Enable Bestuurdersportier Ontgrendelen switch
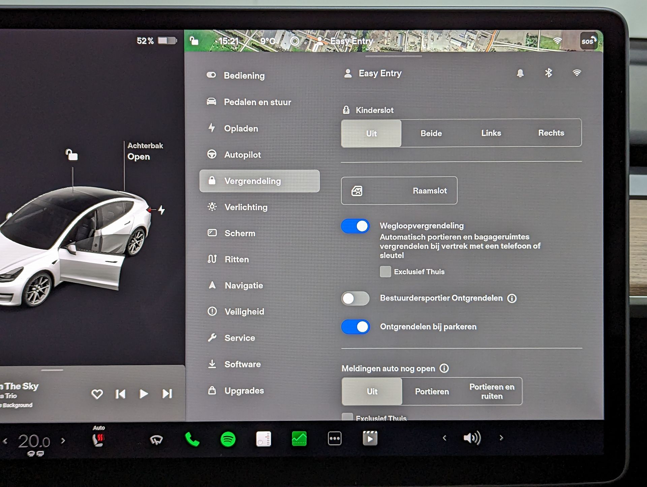The image size is (647, 487). point(355,298)
